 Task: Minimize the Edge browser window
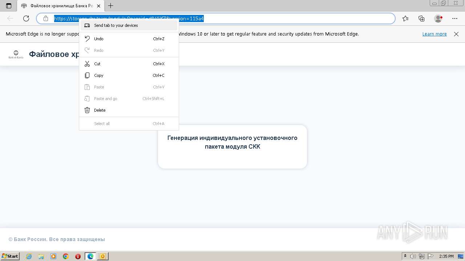[435, 3]
